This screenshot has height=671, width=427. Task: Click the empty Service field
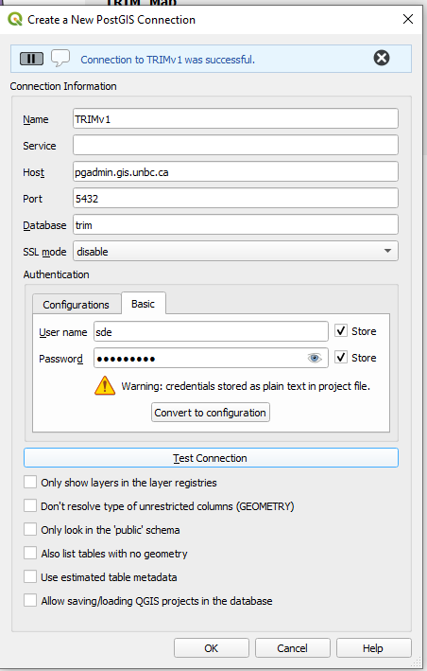point(235,145)
